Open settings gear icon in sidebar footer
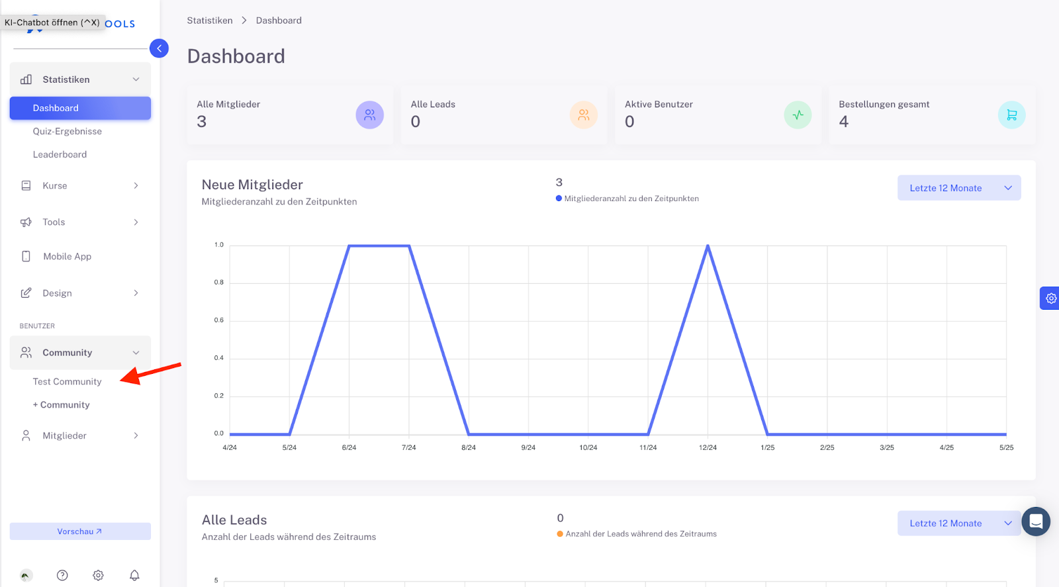Screen dimensions: 1059x587 (98, 575)
